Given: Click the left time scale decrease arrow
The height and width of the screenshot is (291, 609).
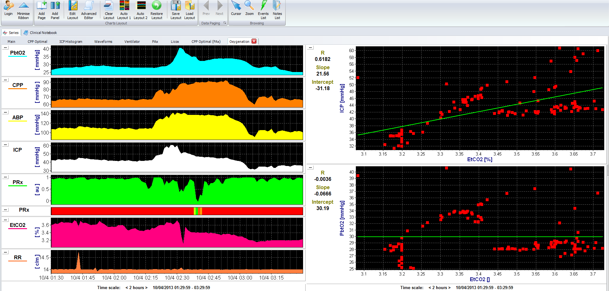Looking at the screenshot, I should tap(127, 288).
